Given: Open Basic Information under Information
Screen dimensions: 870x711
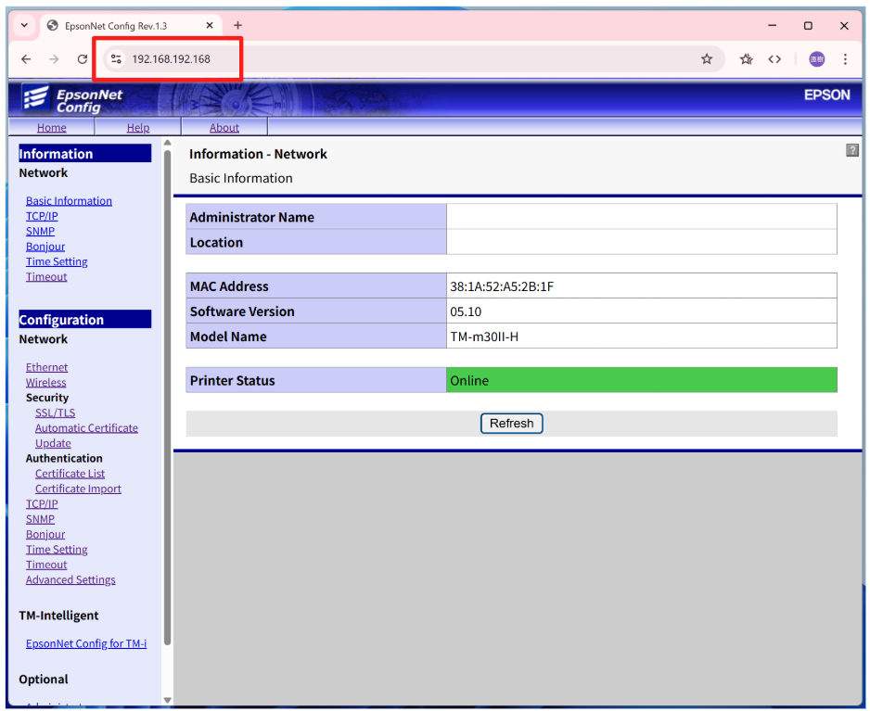Looking at the screenshot, I should click(x=69, y=201).
